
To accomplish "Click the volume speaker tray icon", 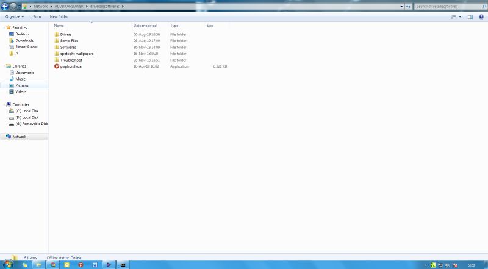I will [448, 265].
